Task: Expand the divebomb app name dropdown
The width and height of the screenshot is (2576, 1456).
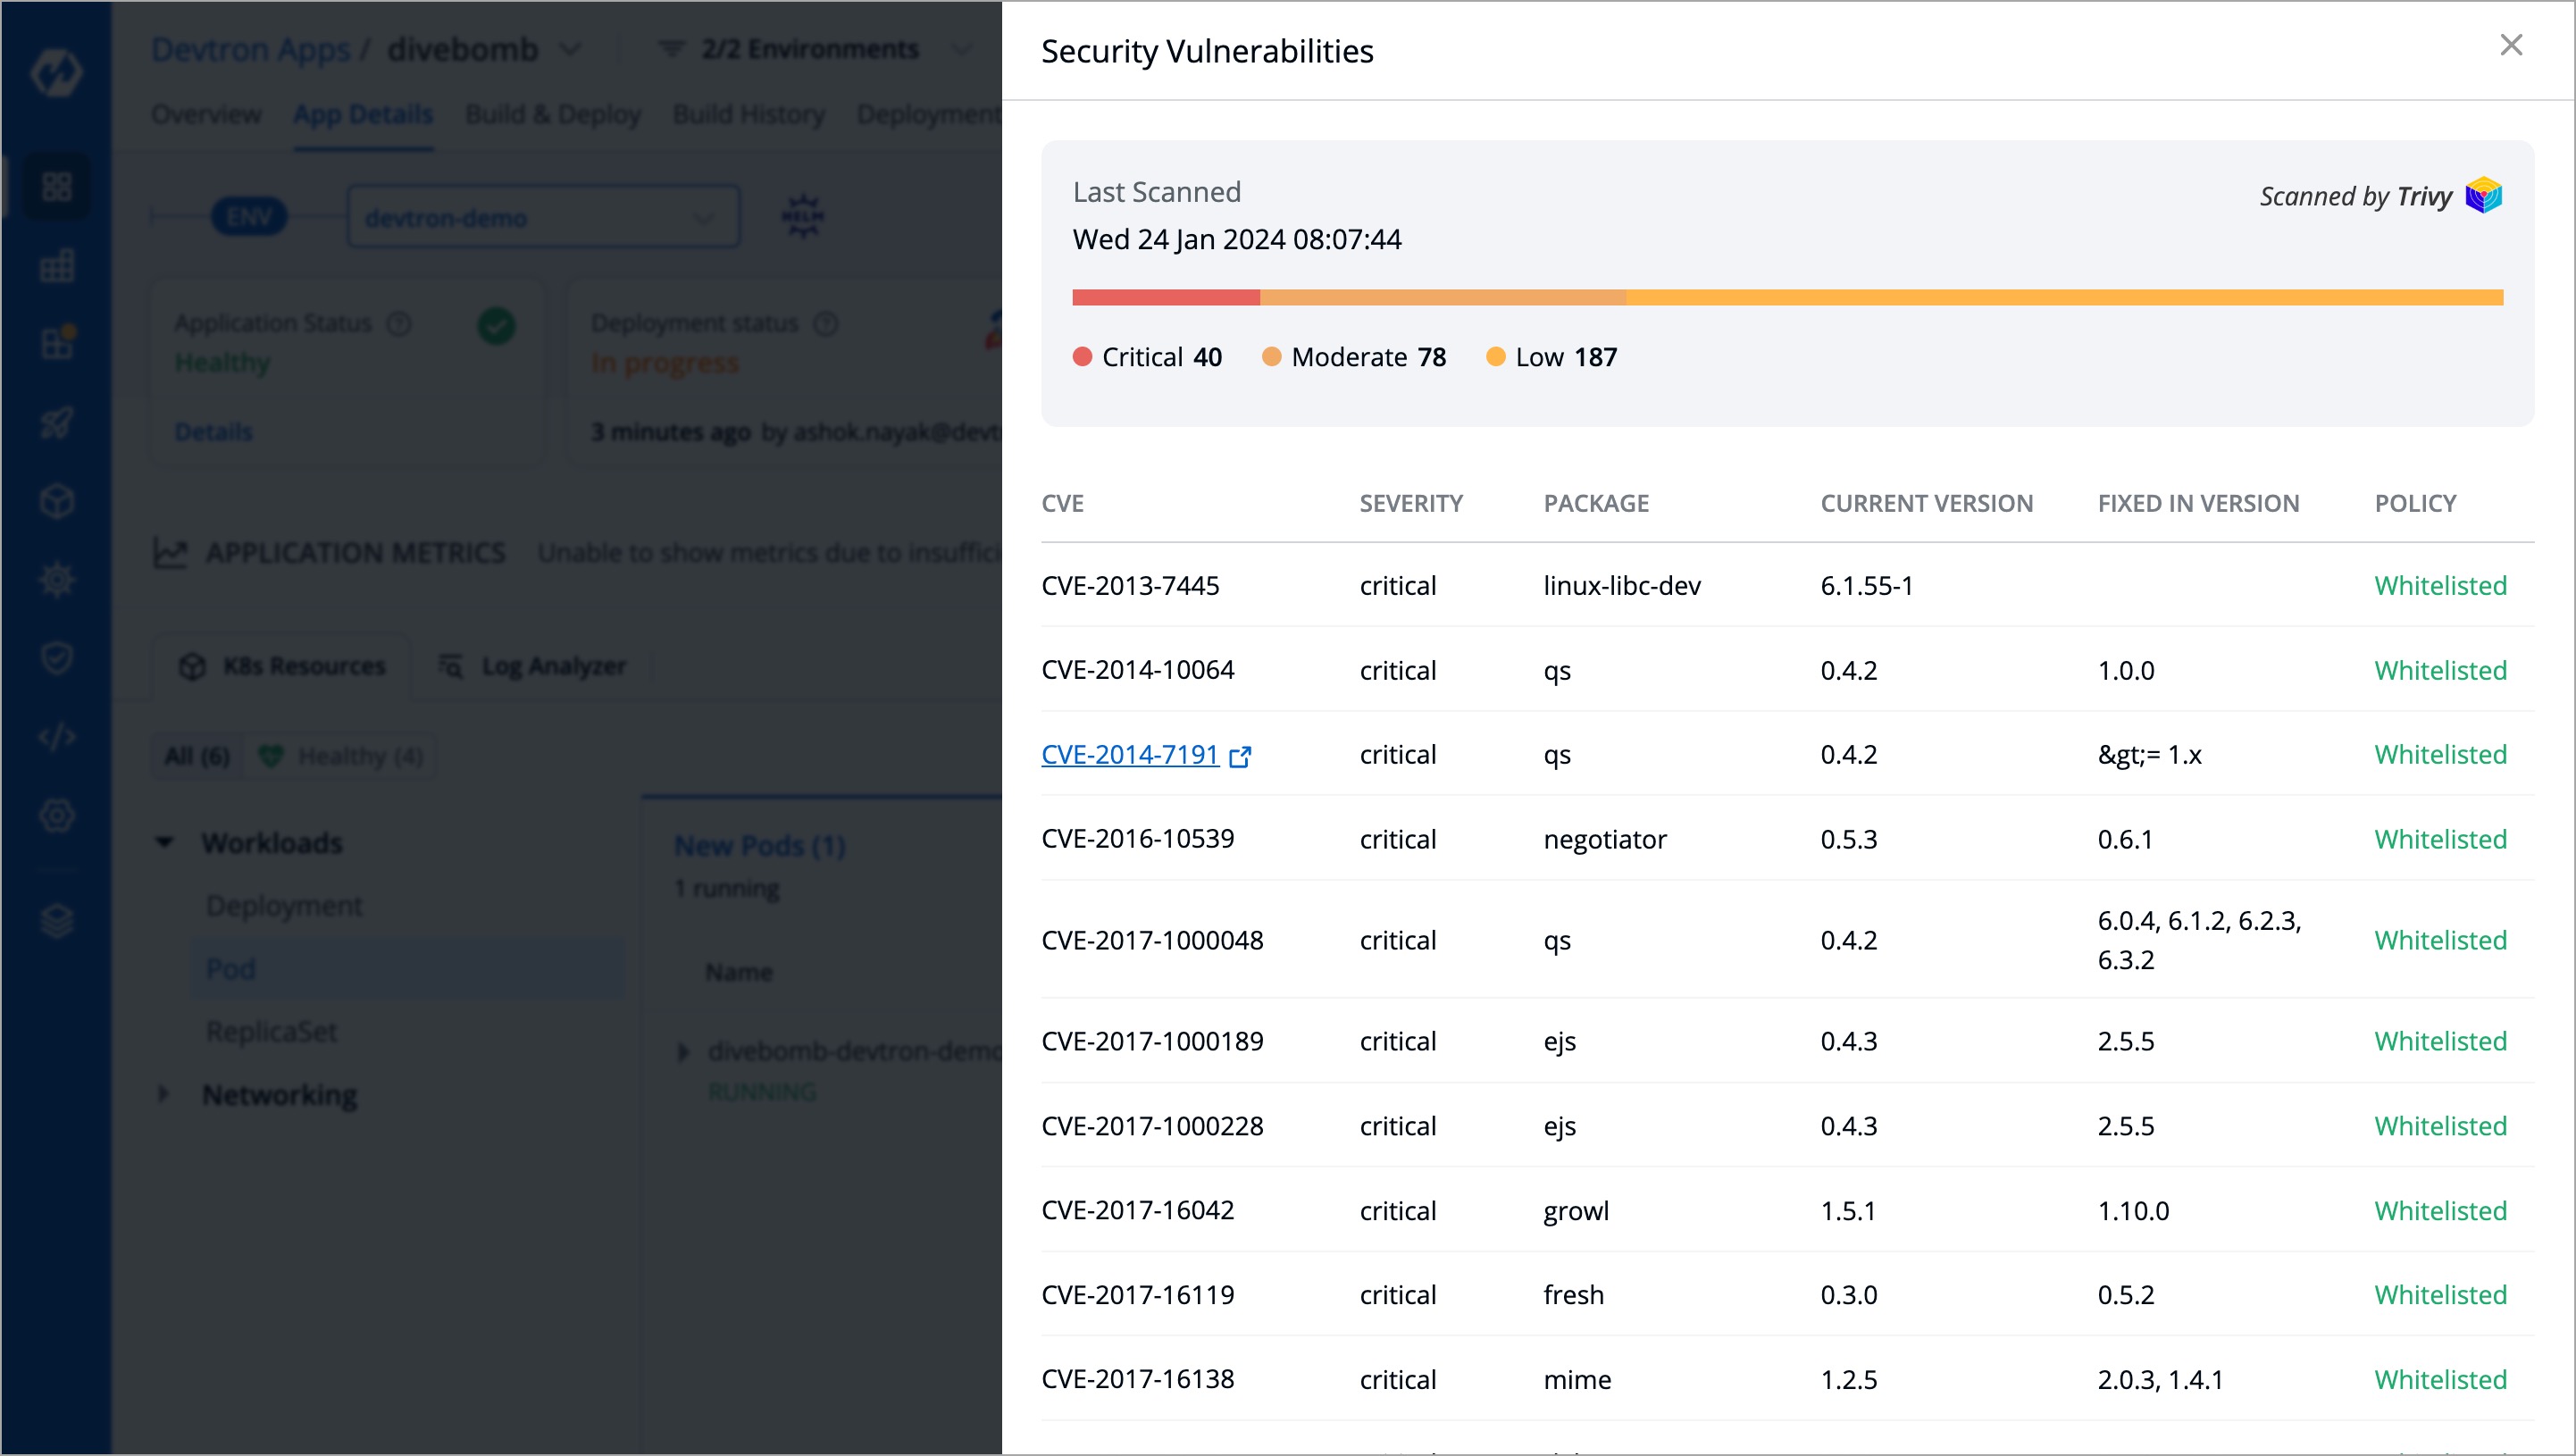Action: [570, 48]
